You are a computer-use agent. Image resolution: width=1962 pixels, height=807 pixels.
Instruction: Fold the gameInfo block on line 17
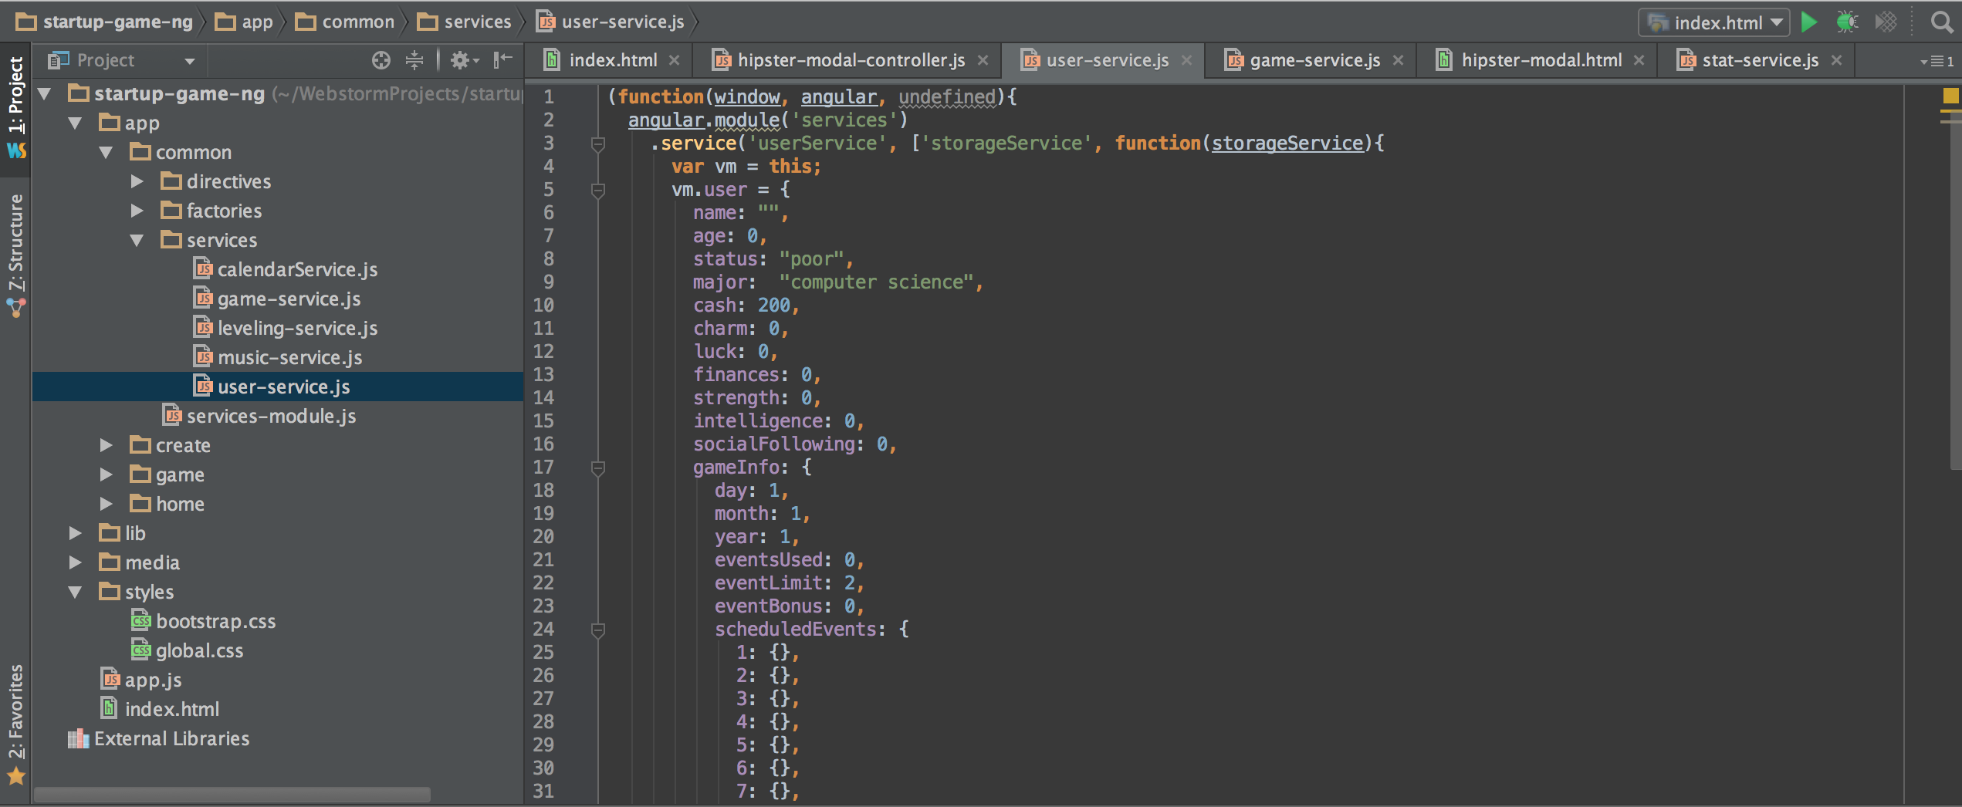point(597,468)
